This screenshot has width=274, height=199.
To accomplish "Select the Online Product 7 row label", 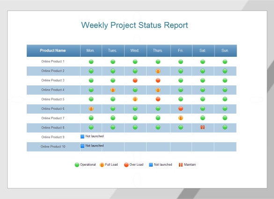I will click(53, 118).
